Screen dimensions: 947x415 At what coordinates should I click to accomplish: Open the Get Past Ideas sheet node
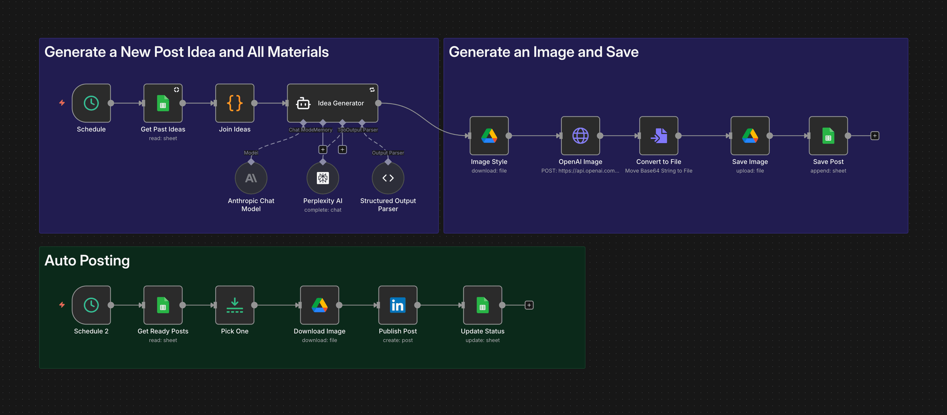click(x=162, y=103)
